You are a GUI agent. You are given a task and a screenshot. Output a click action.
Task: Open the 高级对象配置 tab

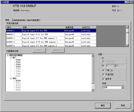point(33,20)
